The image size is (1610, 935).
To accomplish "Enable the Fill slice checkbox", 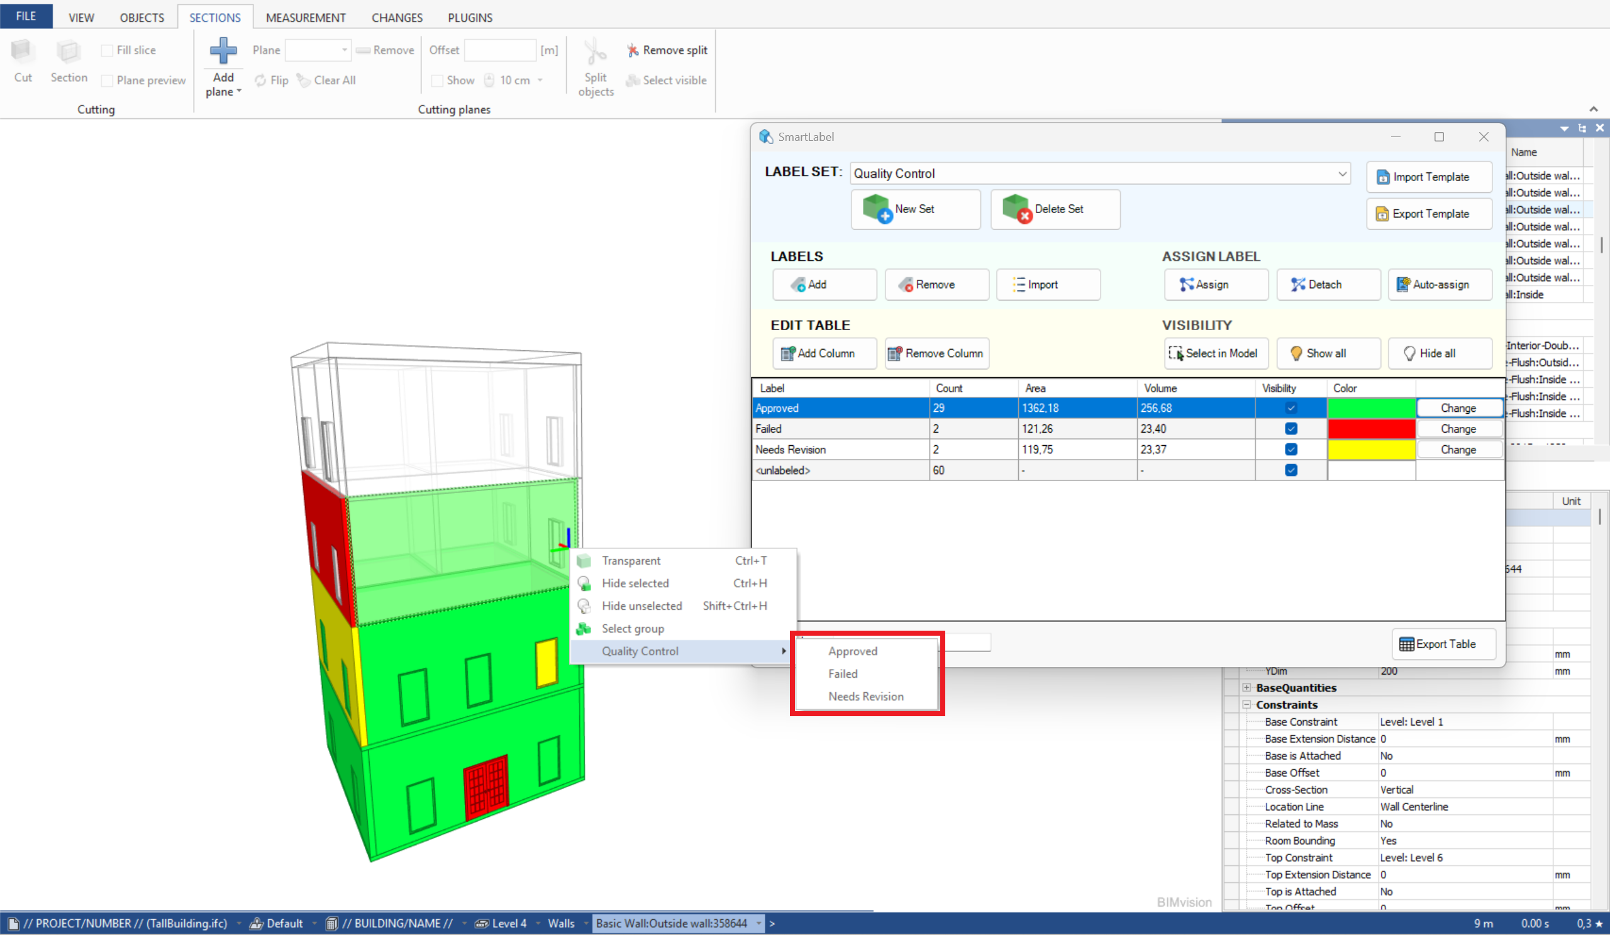I will click(108, 50).
